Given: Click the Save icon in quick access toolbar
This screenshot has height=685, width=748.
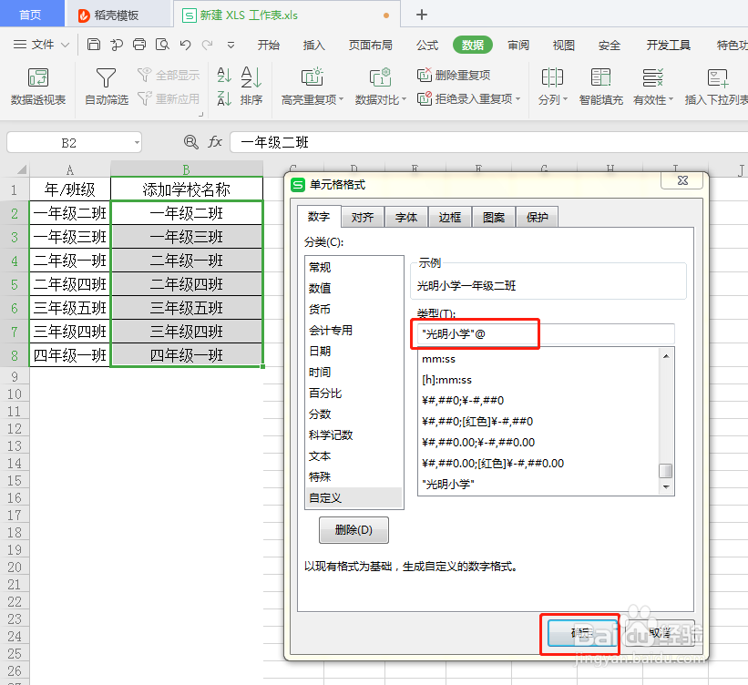Looking at the screenshot, I should (x=94, y=44).
